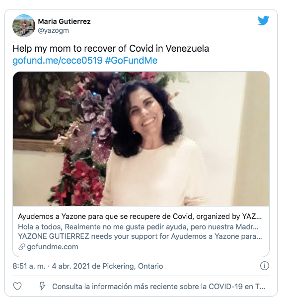Click the chain link icon next to gofundme.com
287x303 pixels.
click(x=22, y=247)
